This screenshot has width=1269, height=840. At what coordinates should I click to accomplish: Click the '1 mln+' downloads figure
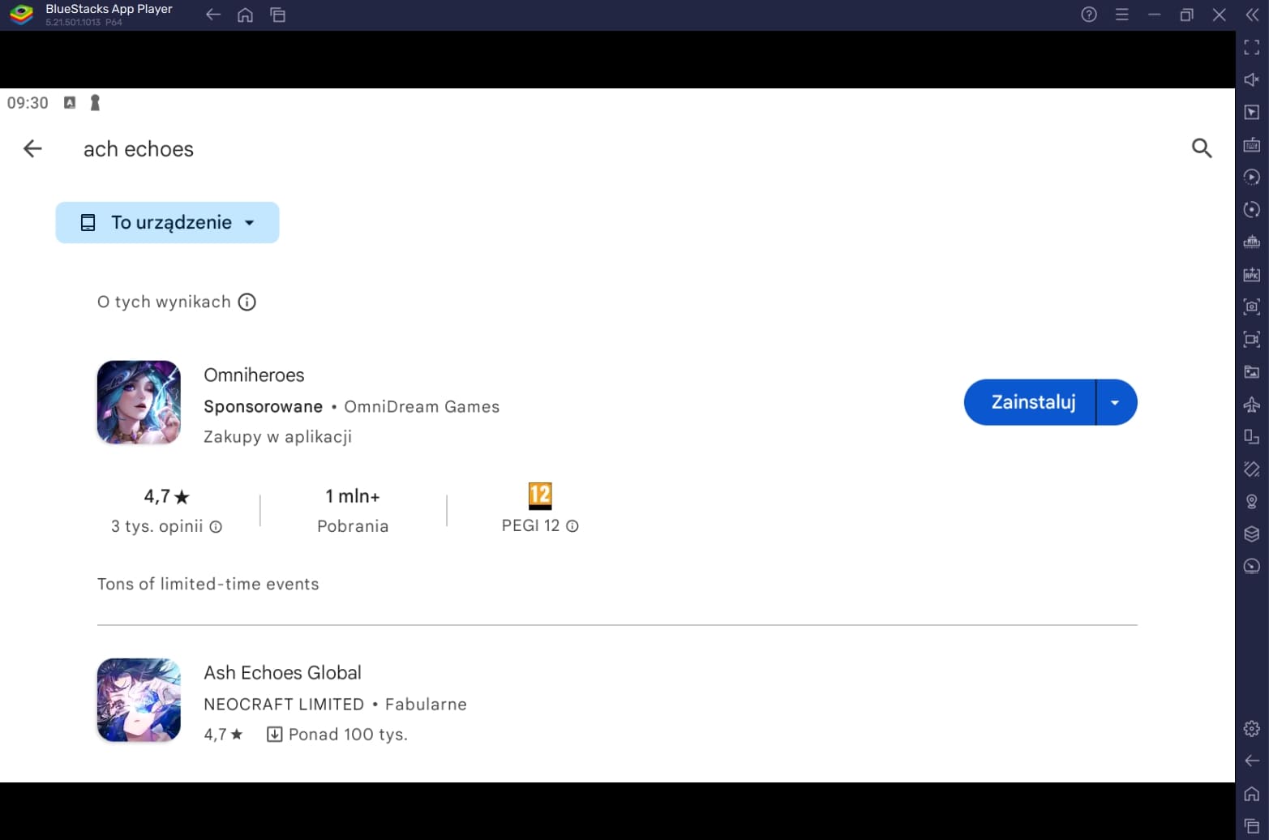[x=353, y=496]
